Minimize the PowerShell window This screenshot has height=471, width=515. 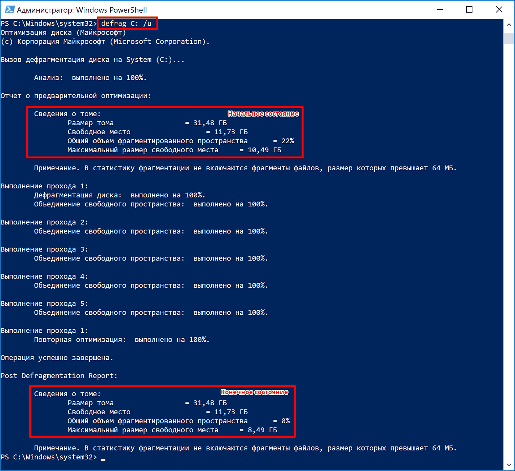(x=440, y=10)
